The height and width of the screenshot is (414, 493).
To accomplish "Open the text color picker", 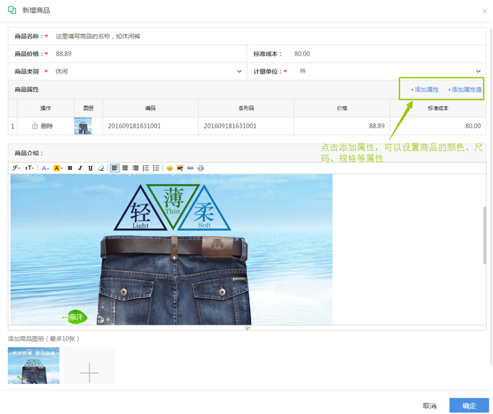I will click(x=46, y=168).
